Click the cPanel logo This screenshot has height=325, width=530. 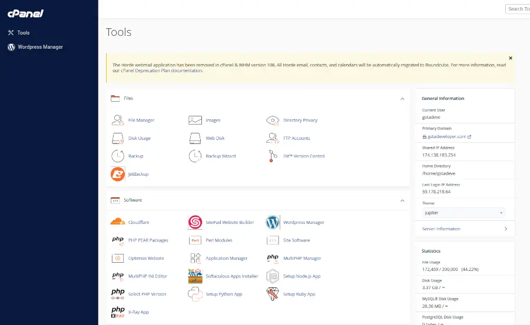[x=25, y=14]
